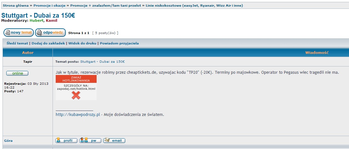Click the 'email' envelope button
Screen dimensions: 349x149
(x=114, y=140)
